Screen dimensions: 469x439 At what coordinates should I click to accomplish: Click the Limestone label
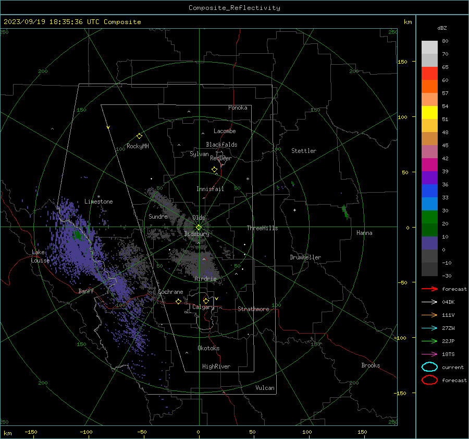(x=98, y=201)
